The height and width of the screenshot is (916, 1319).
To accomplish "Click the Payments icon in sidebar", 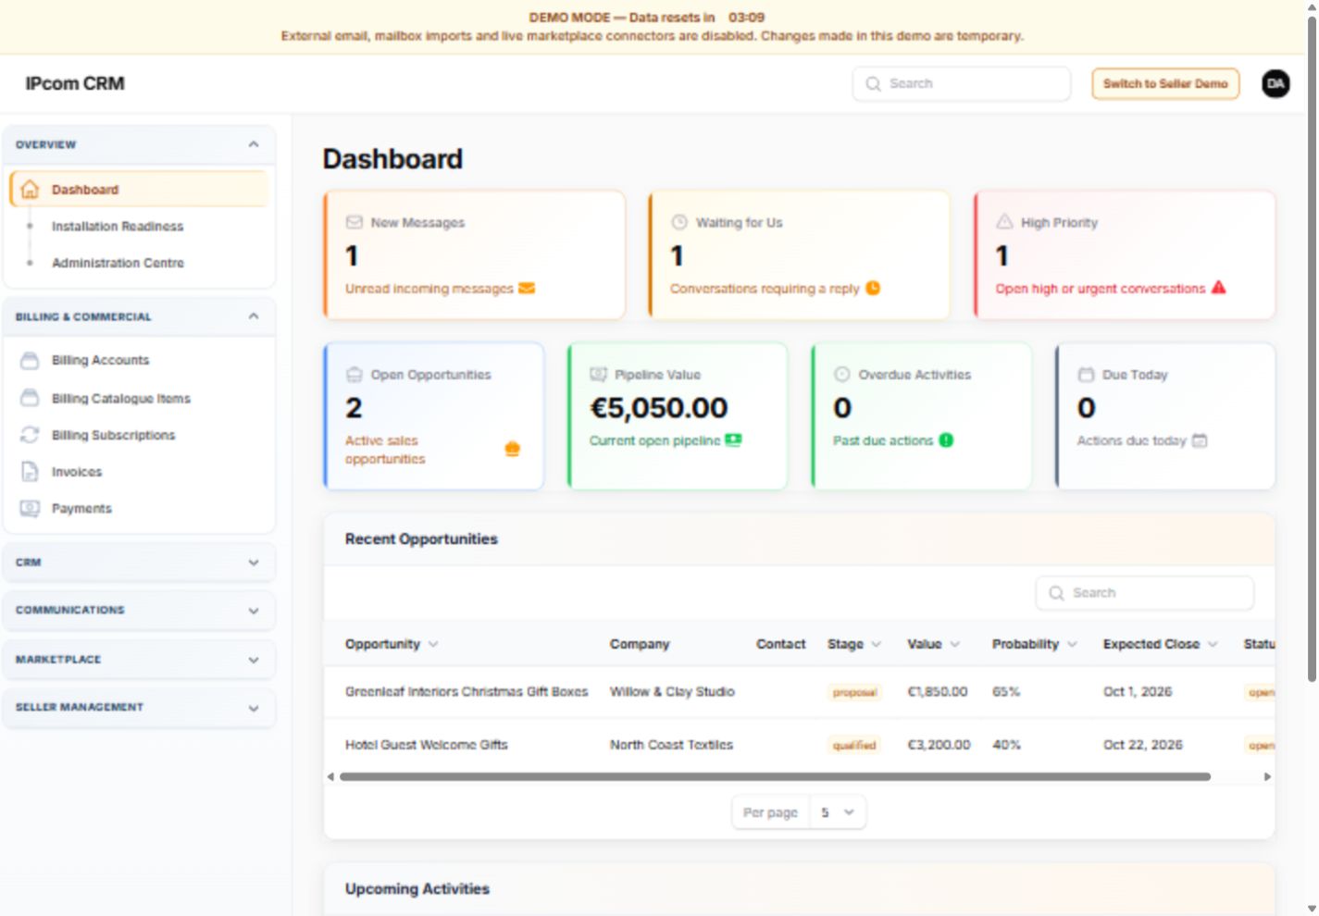I will (x=30, y=508).
